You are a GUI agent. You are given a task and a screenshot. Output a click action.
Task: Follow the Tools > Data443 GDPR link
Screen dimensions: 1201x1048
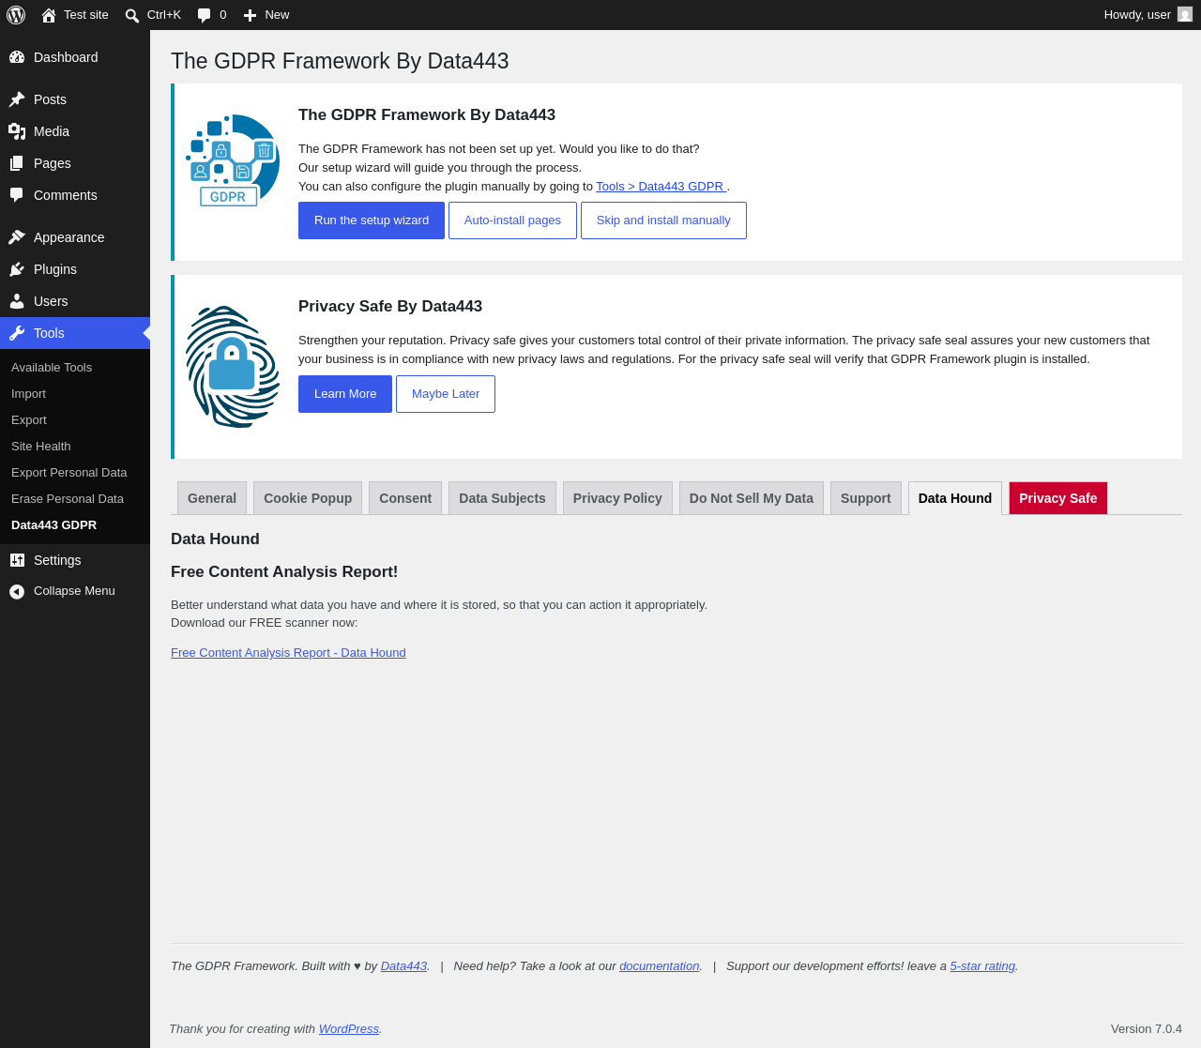tap(661, 187)
